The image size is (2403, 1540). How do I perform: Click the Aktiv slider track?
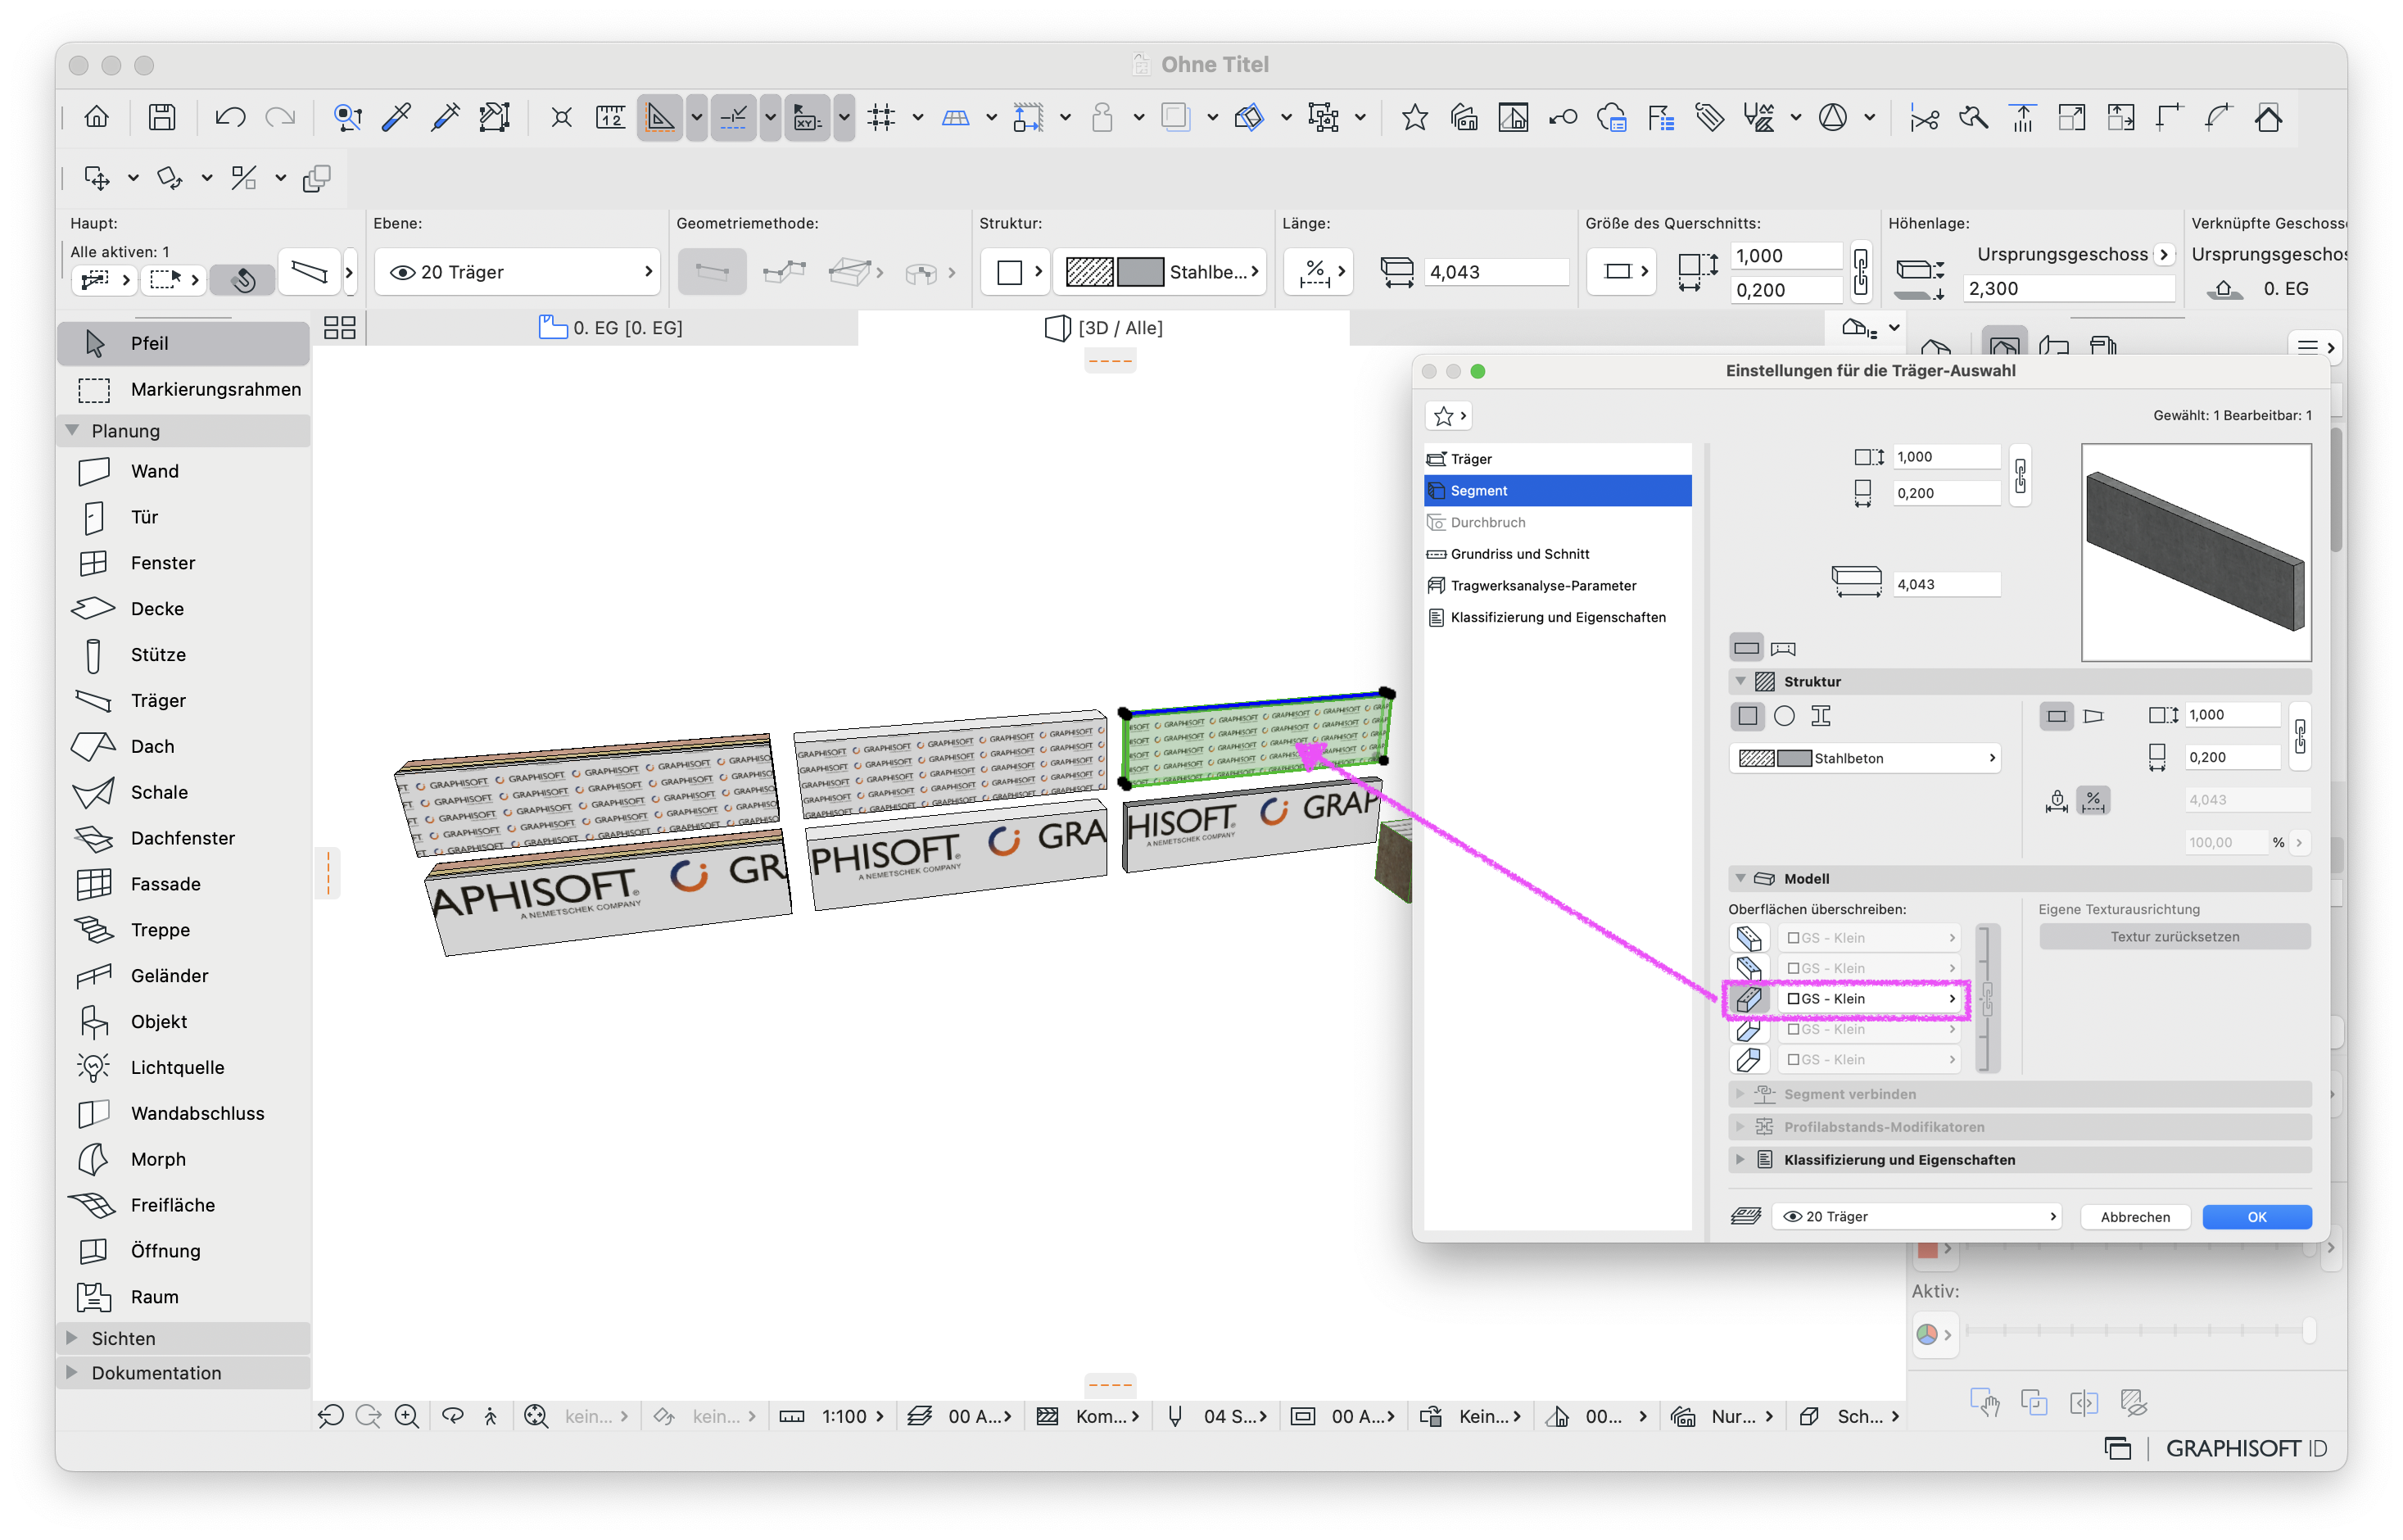(x=2139, y=1331)
